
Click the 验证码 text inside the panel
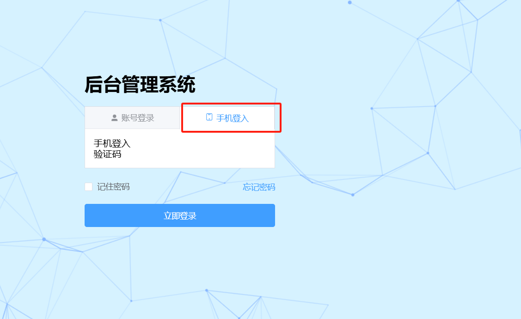coord(107,154)
